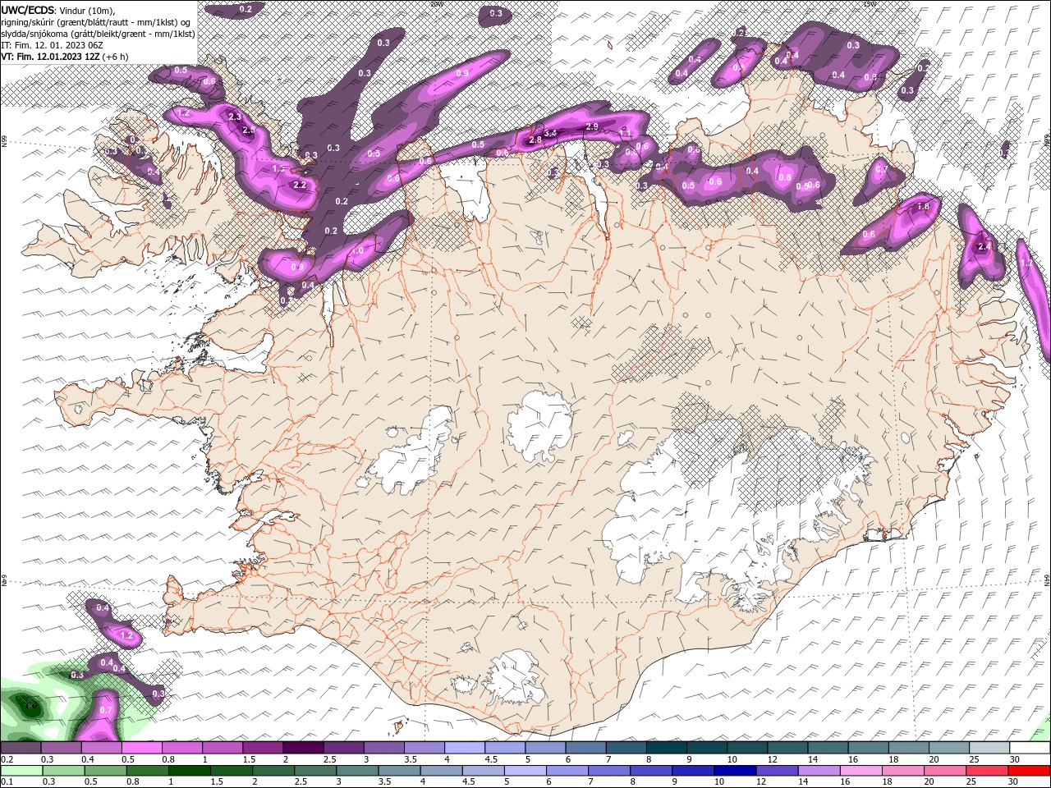
Task: Click the 25 pale grey swatch in the upper legend row
Action: pos(989,748)
